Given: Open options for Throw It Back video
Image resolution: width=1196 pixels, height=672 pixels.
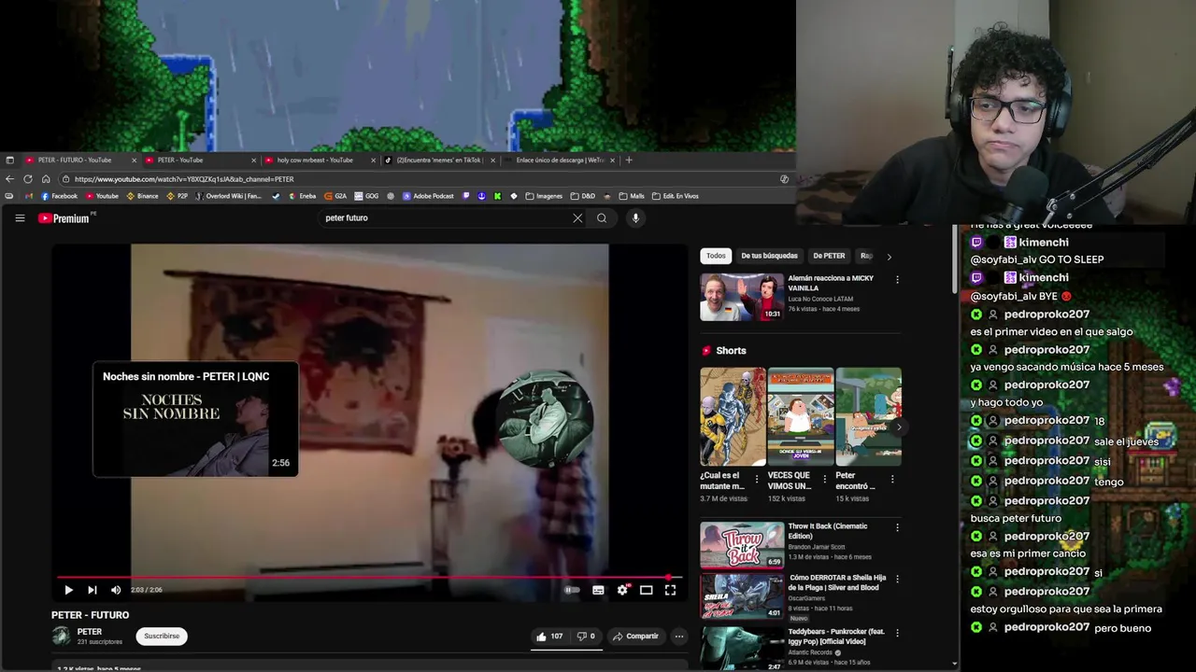Looking at the screenshot, I should 897,527.
